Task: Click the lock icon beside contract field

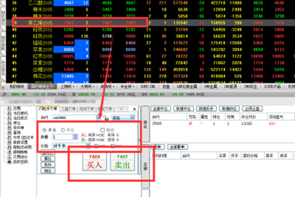Action: click(x=104, y=119)
